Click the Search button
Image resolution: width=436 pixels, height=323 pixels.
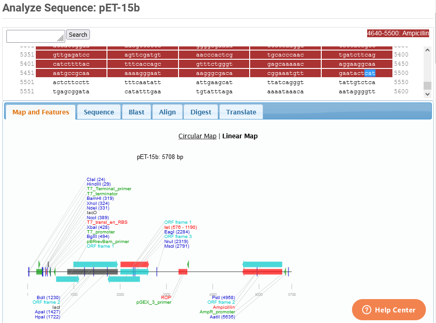pos(78,35)
